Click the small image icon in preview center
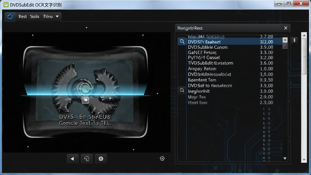Screen dimensions: 311x175 (85, 100)
